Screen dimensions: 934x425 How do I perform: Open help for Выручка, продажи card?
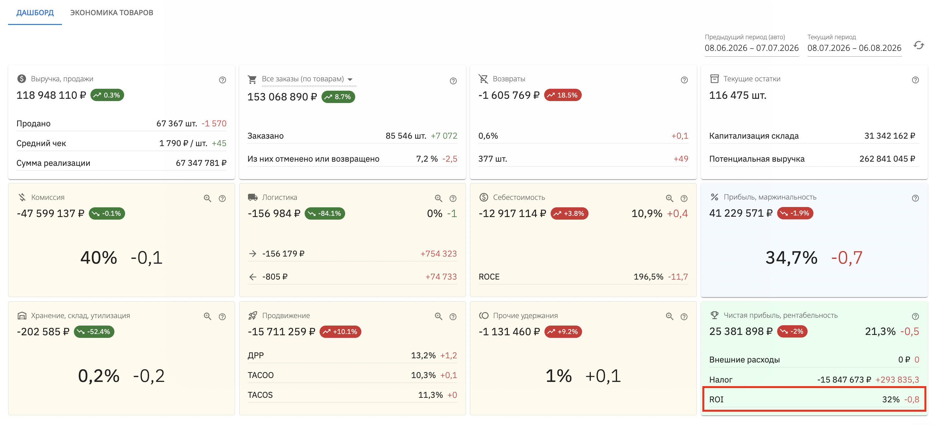click(222, 80)
